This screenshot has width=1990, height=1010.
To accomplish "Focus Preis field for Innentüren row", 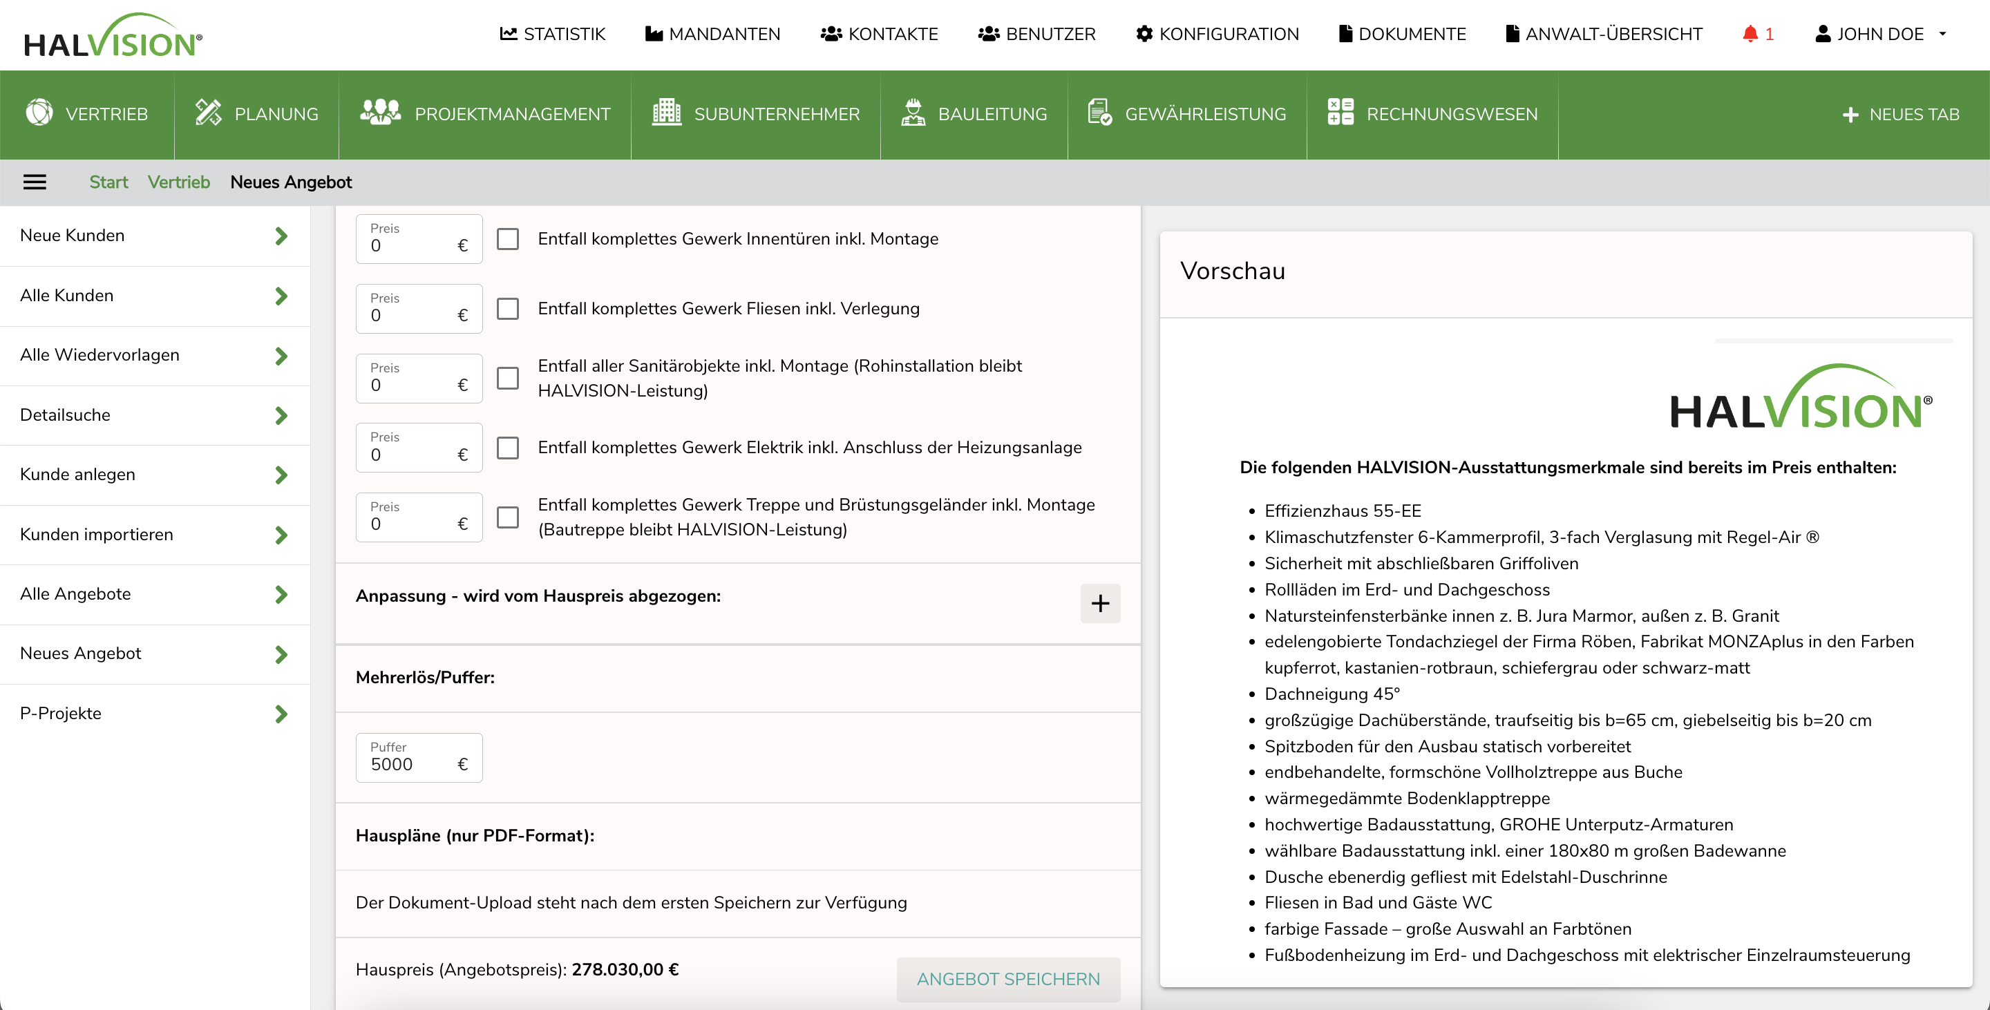I will click(x=419, y=238).
